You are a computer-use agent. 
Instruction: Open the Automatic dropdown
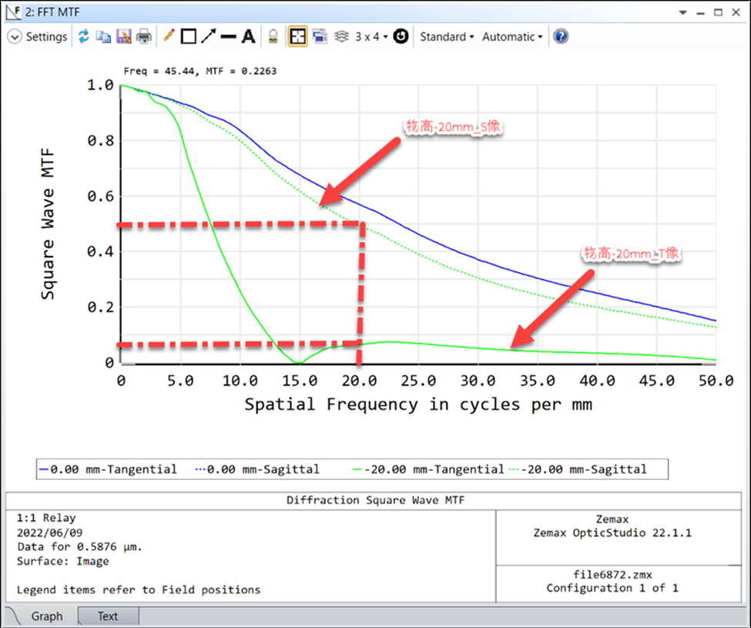(512, 36)
